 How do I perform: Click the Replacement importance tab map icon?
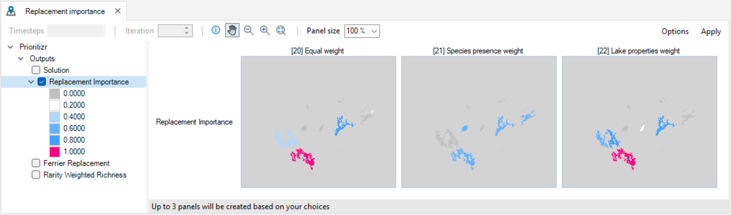[11, 11]
